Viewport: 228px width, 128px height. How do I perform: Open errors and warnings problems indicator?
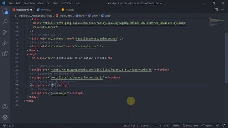[9, 126]
